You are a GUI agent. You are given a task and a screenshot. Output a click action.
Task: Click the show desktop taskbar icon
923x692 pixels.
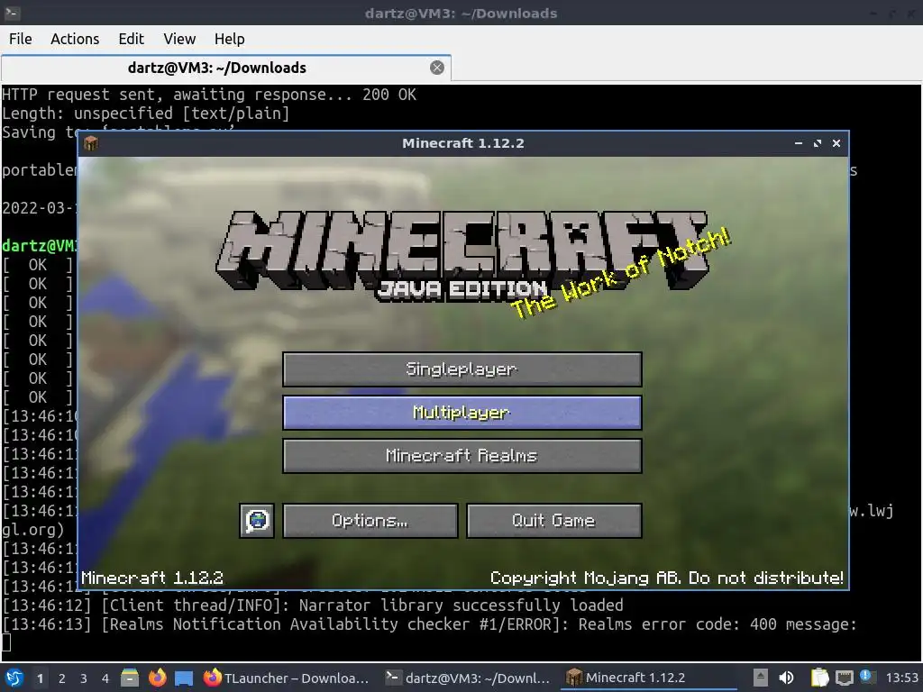click(x=184, y=678)
